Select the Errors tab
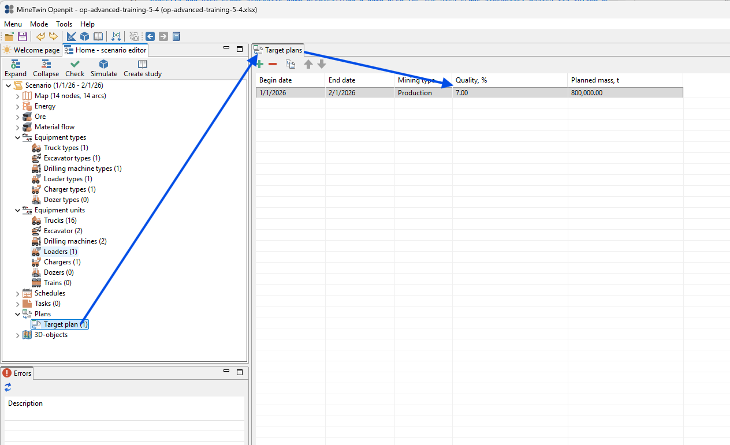Image resolution: width=730 pixels, height=445 pixels. coord(17,373)
